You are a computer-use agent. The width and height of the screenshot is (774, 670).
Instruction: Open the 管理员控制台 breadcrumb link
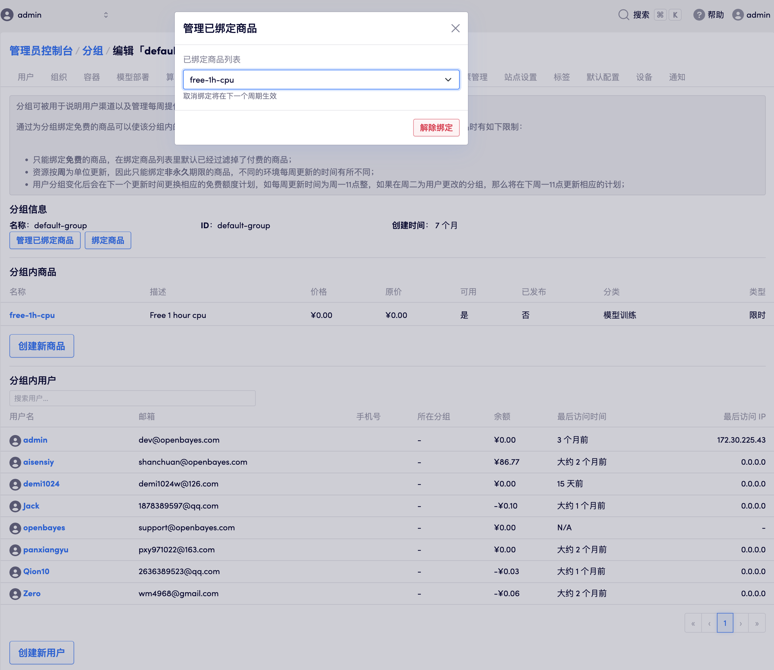(41, 51)
